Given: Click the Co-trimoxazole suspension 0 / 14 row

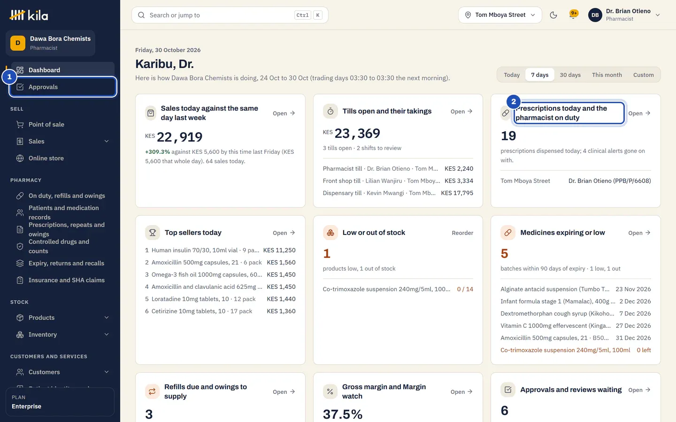Looking at the screenshot, I should tap(398, 289).
